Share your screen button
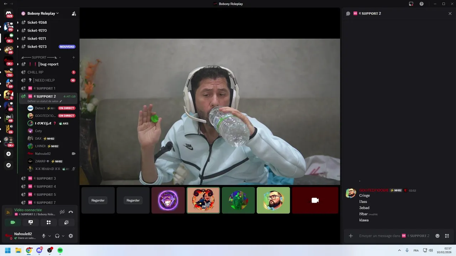The image size is (456, 256). click(x=31, y=222)
